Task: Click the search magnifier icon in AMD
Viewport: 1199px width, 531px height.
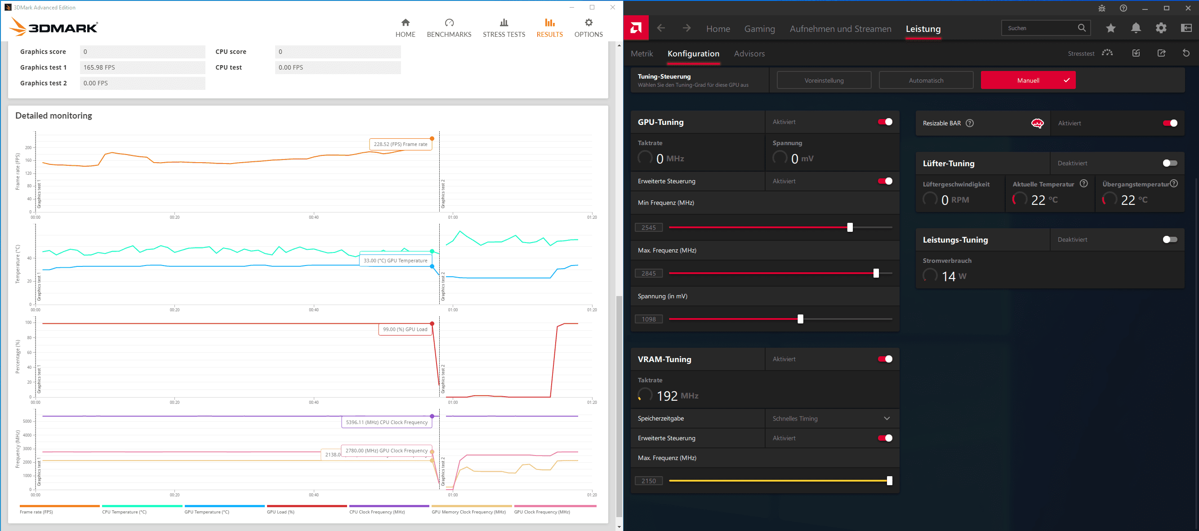Action: click(x=1082, y=28)
